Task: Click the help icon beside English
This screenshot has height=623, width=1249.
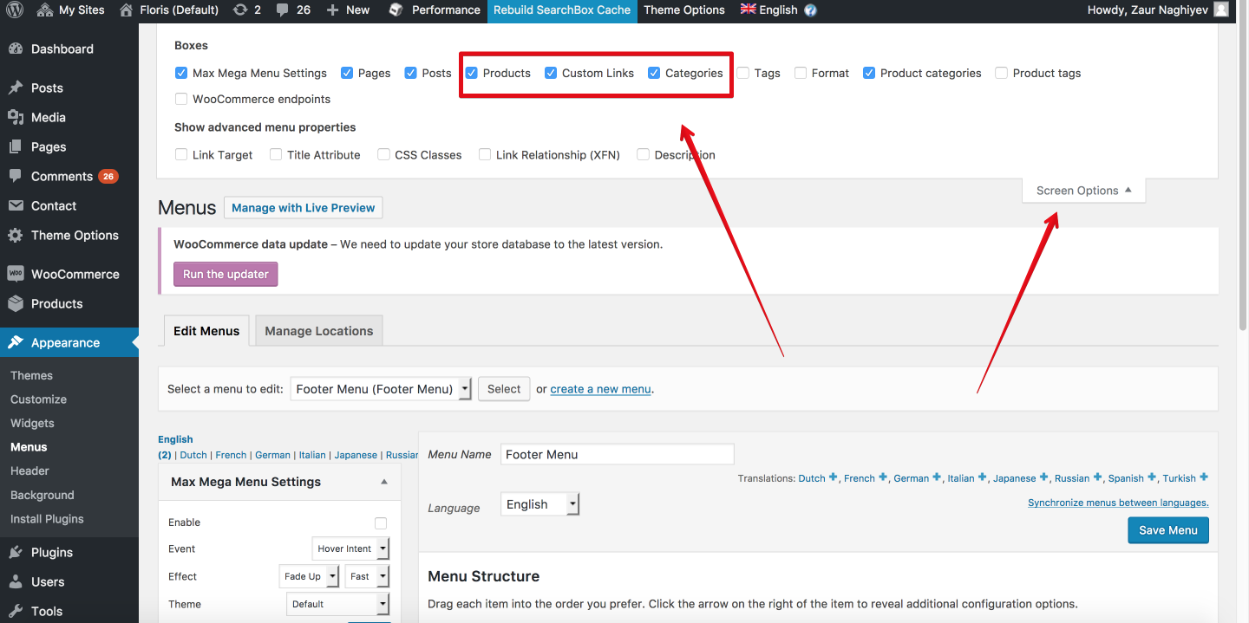Action: click(x=810, y=10)
